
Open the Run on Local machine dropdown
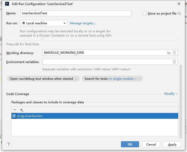[x=44, y=23]
